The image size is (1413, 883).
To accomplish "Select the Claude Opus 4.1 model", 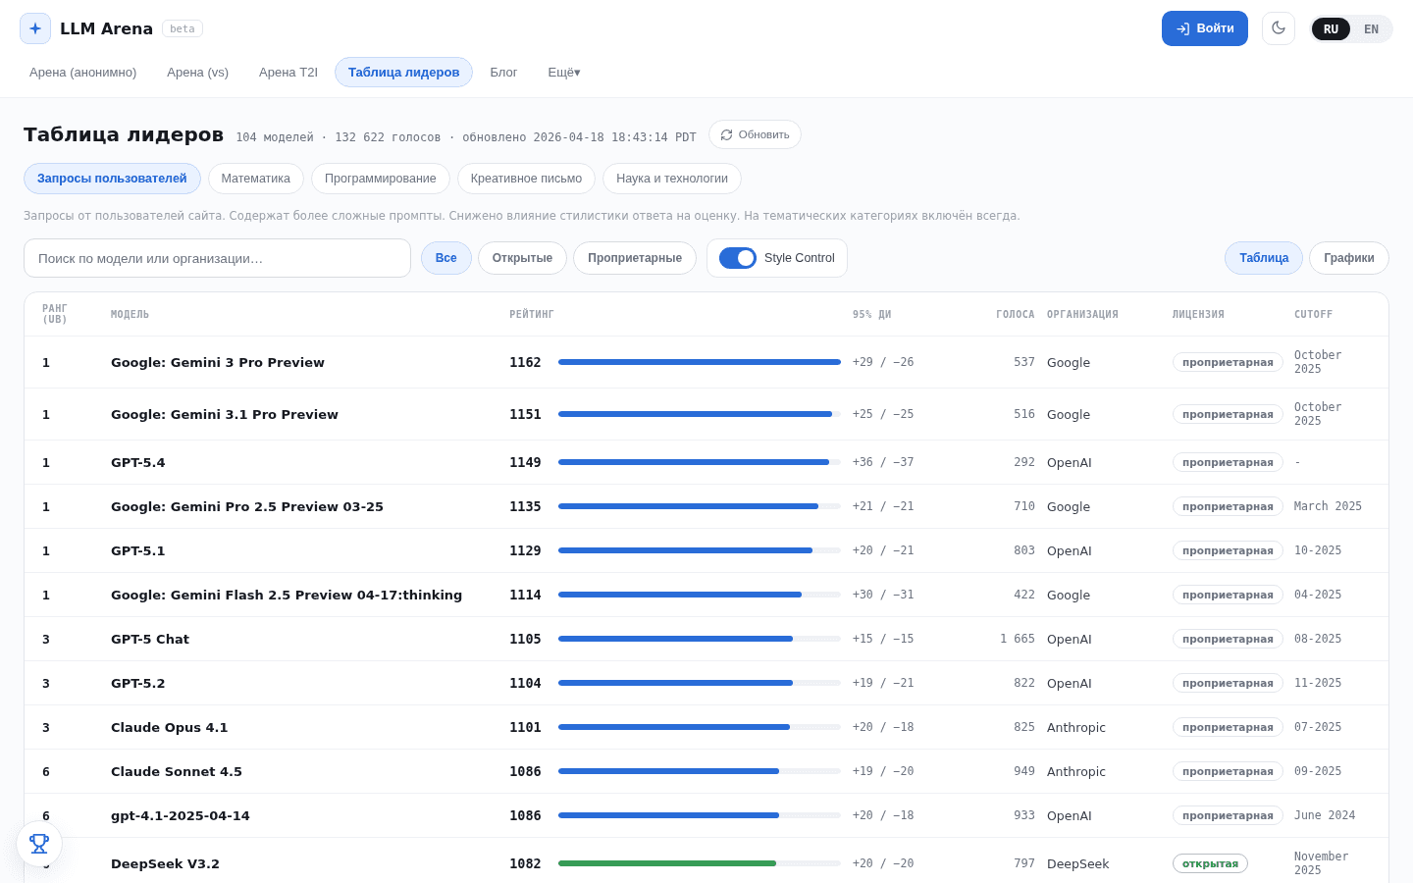I will pyautogui.click(x=170, y=727).
